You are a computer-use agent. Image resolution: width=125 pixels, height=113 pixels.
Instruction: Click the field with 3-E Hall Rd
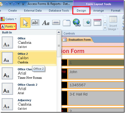(96, 98)
